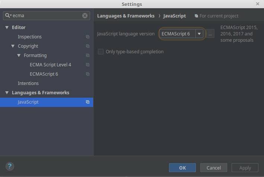This screenshot has width=264, height=177.
Task: Select Inspections in settings tree
Action: [29, 37]
